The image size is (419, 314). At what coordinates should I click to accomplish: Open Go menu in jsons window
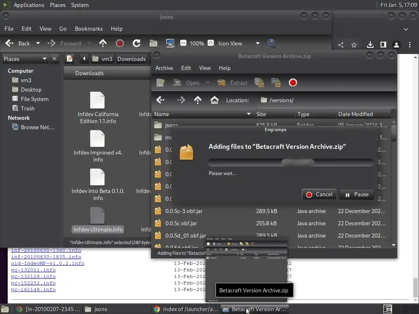pos(63,29)
